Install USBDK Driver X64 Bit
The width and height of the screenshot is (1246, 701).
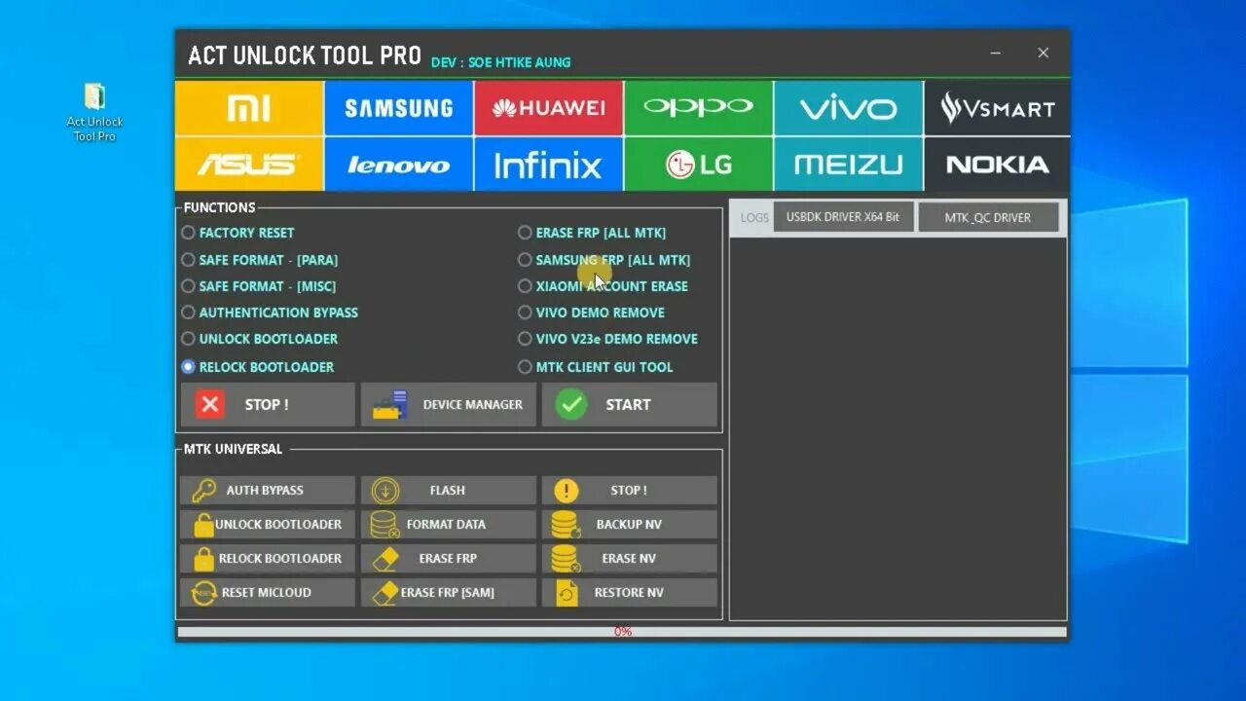pos(843,217)
